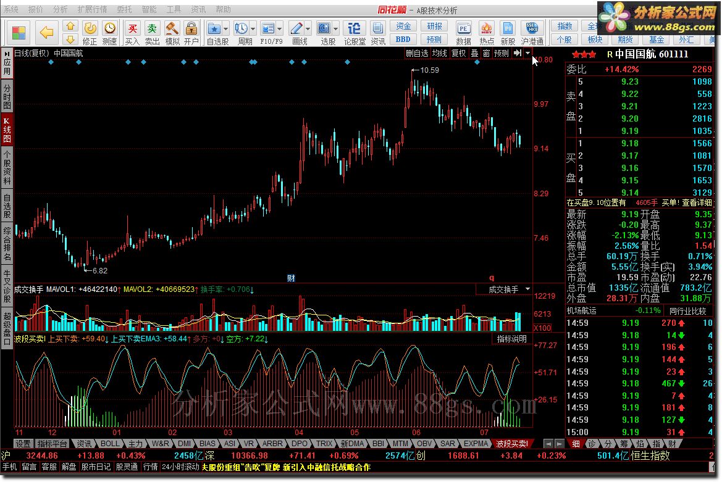Open the 系统 menu
Image resolution: width=722 pixels, height=482 pixels.
[11, 9]
